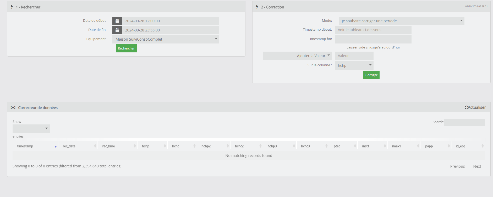
Task: Click the Timestamp début input field
Action: 373,30
